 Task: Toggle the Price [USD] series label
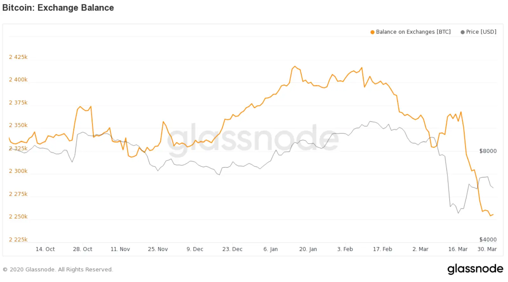pyautogui.click(x=481, y=32)
